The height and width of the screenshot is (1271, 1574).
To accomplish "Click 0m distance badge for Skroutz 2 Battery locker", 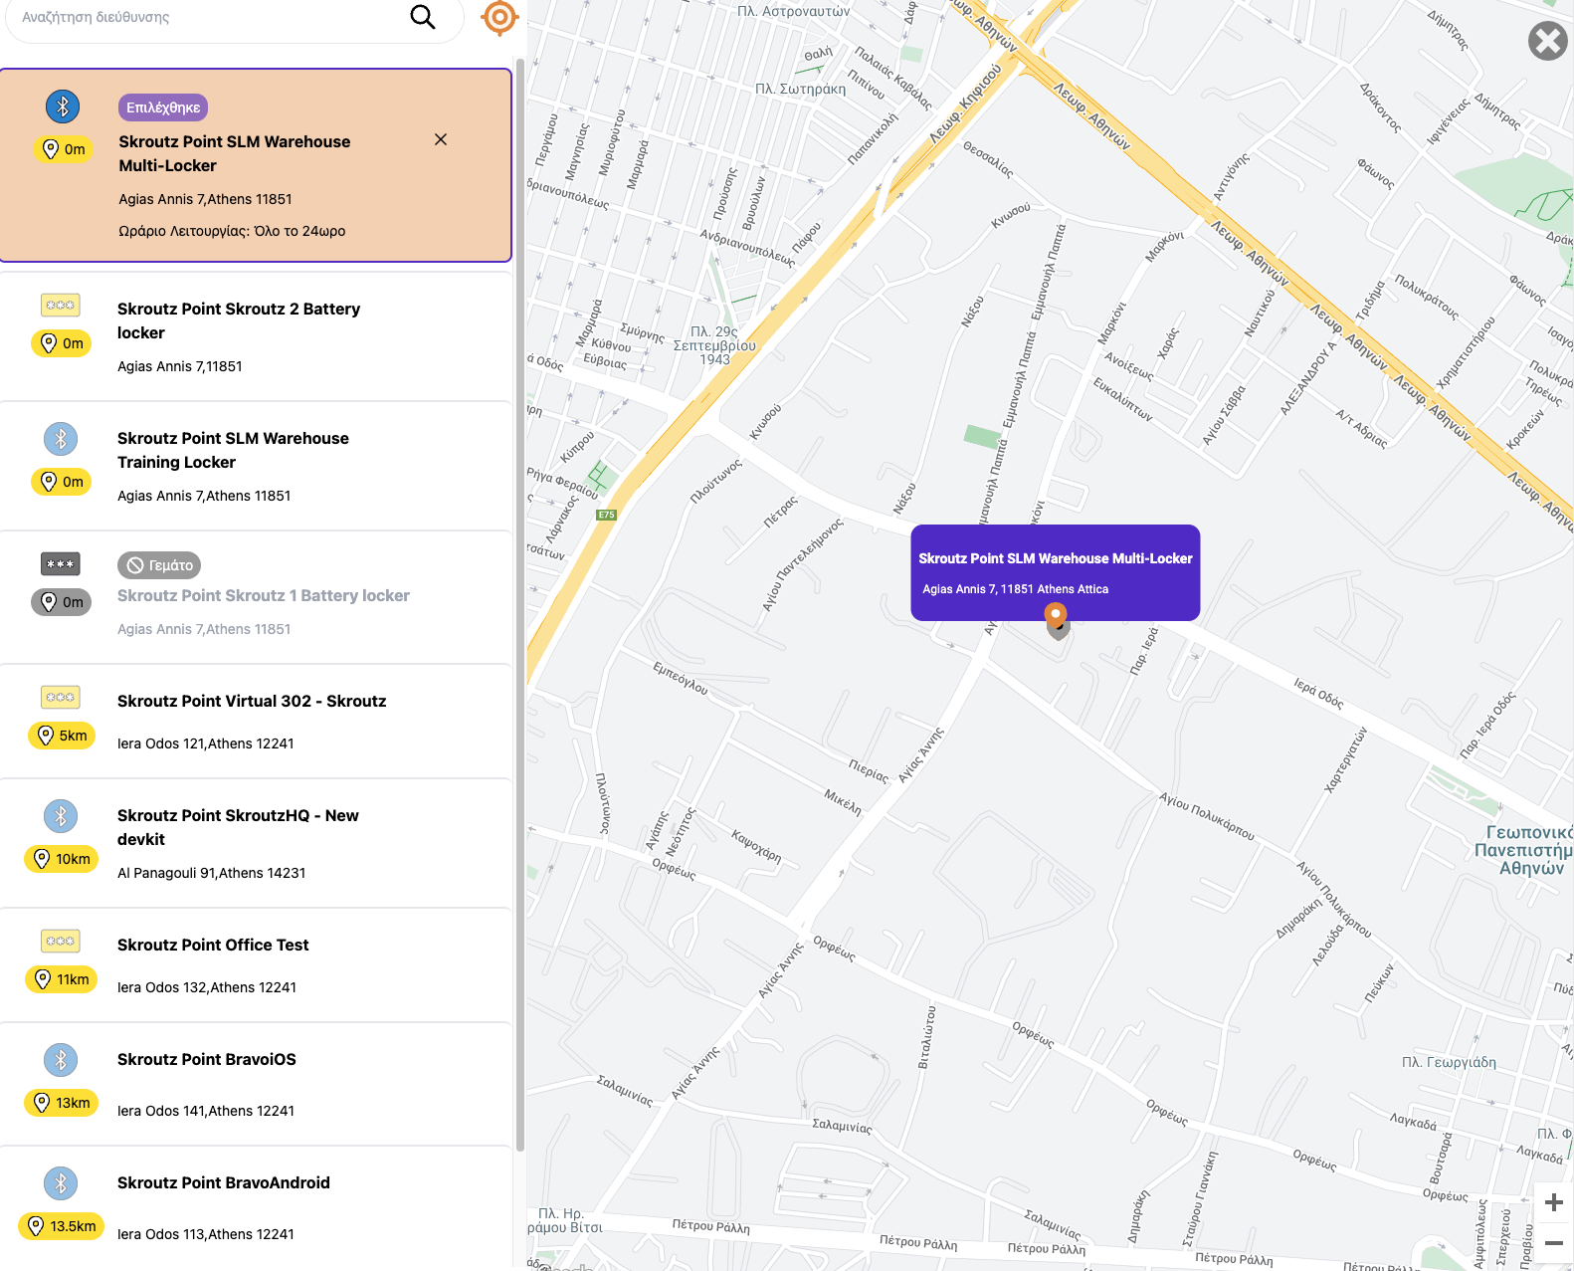I will pyautogui.click(x=62, y=343).
